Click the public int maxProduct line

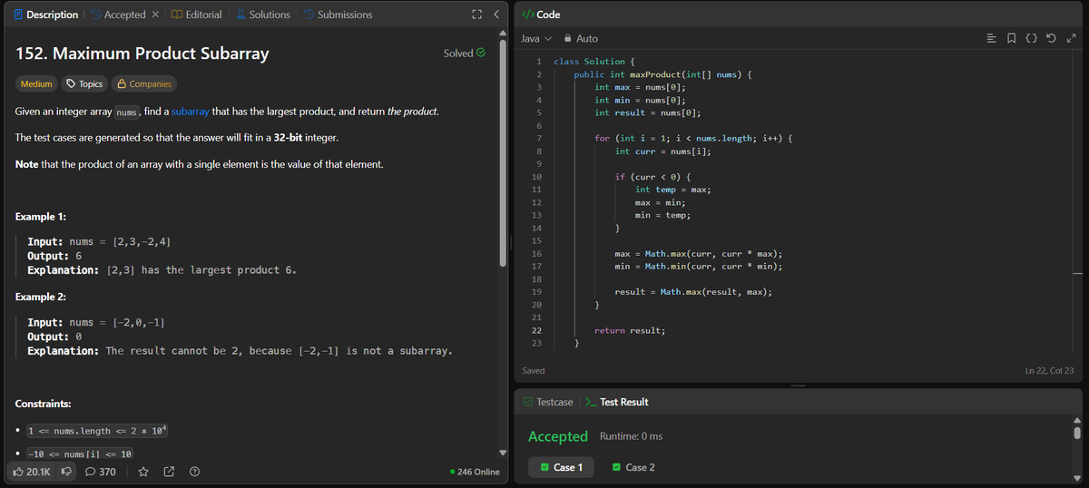pyautogui.click(x=664, y=74)
